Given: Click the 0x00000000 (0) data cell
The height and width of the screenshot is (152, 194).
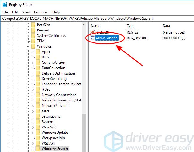Looking at the screenshot, I should click(x=174, y=38).
